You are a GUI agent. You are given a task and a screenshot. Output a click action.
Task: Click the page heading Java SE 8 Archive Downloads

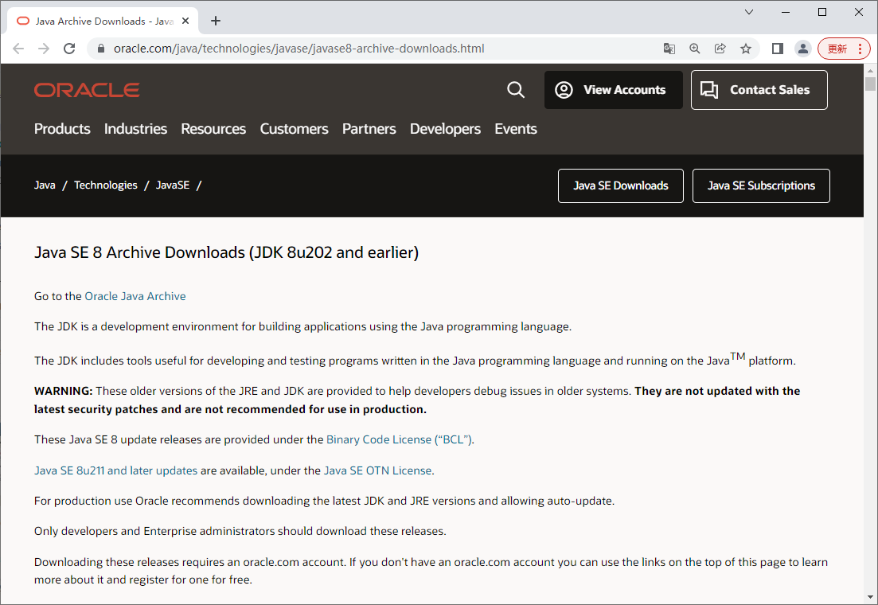tap(226, 252)
